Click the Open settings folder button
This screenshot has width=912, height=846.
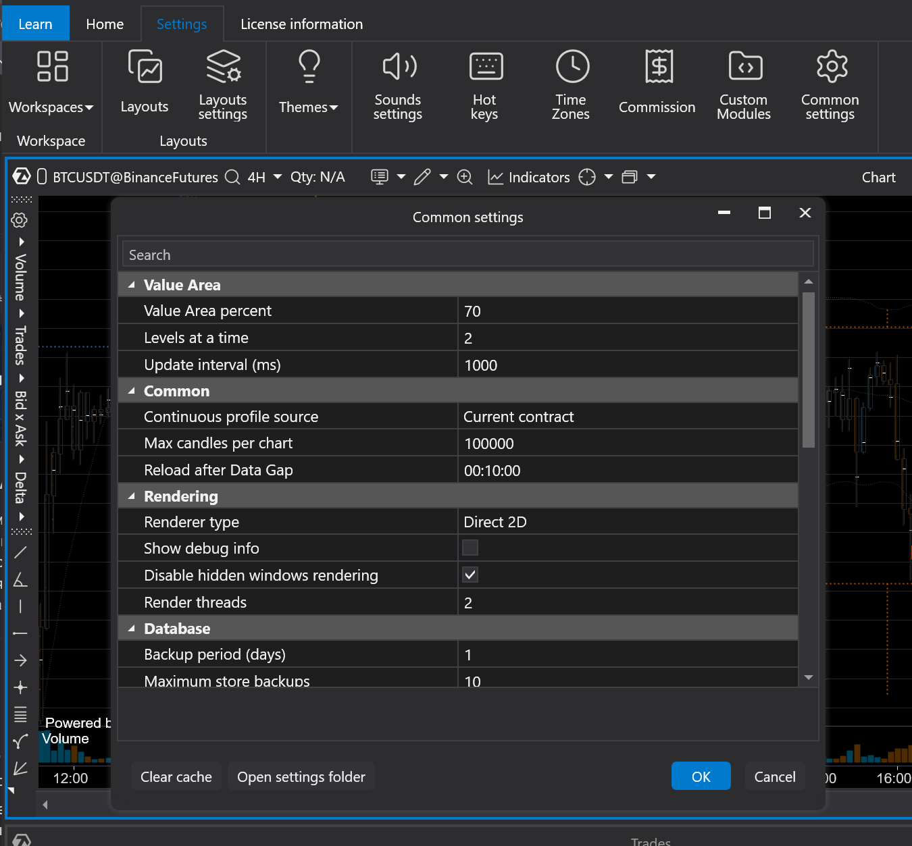301,776
